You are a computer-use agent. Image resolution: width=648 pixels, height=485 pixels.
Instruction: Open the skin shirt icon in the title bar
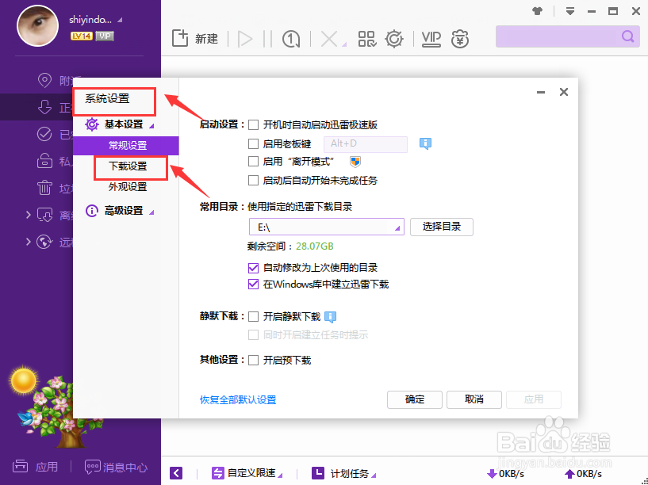click(x=537, y=11)
